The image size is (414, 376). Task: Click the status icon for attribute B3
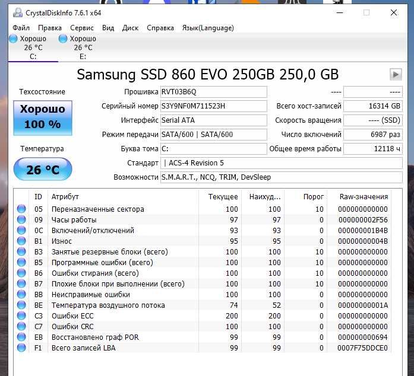click(x=21, y=251)
